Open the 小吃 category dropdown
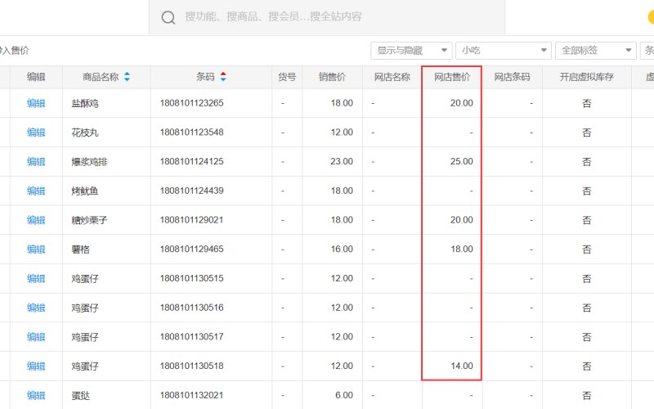The width and height of the screenshot is (654, 409). 504,51
